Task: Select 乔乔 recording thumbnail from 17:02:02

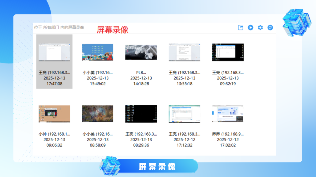Action: [228, 114]
